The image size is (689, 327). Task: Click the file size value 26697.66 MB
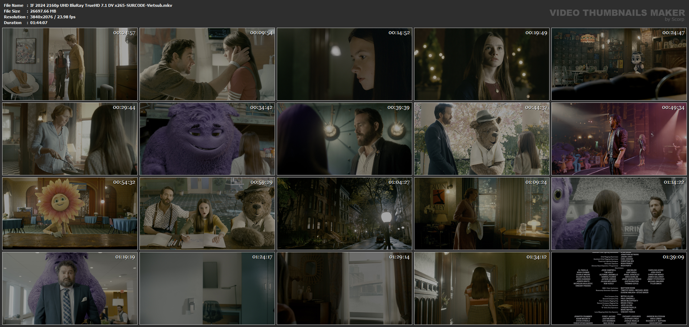tap(43, 11)
